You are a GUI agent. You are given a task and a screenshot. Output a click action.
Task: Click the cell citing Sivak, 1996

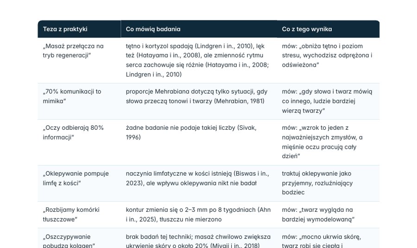coord(199,142)
